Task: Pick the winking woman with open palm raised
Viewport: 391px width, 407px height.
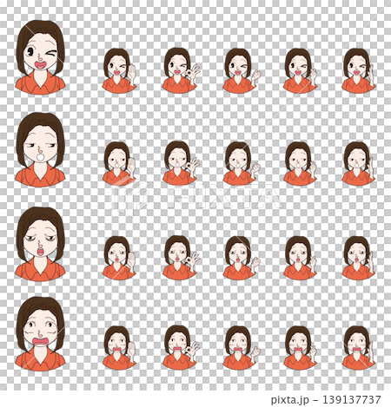Action: tap(119, 70)
